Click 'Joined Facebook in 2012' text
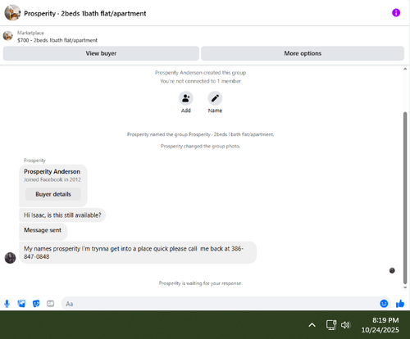The image size is (410, 339). pos(52,179)
